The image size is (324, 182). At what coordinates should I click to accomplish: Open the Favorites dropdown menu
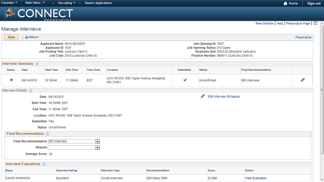click(x=9, y=3)
